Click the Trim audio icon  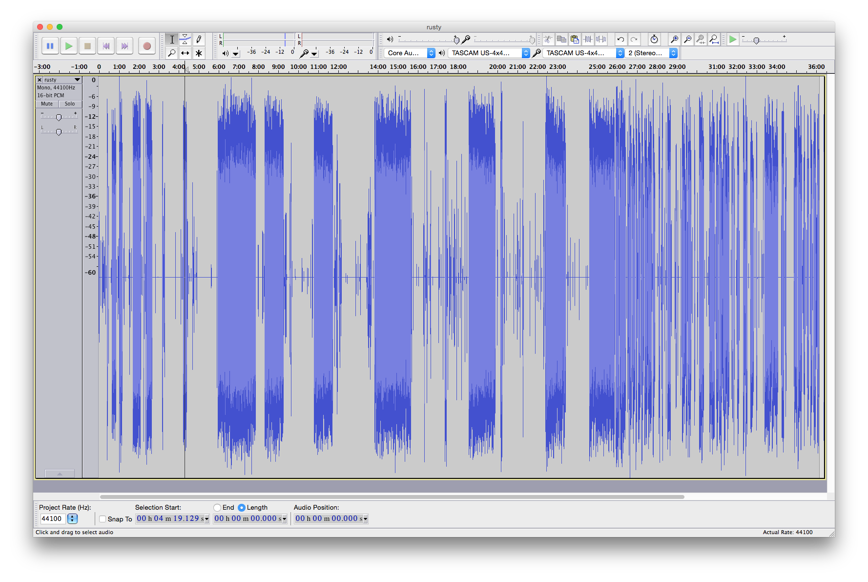click(x=588, y=39)
